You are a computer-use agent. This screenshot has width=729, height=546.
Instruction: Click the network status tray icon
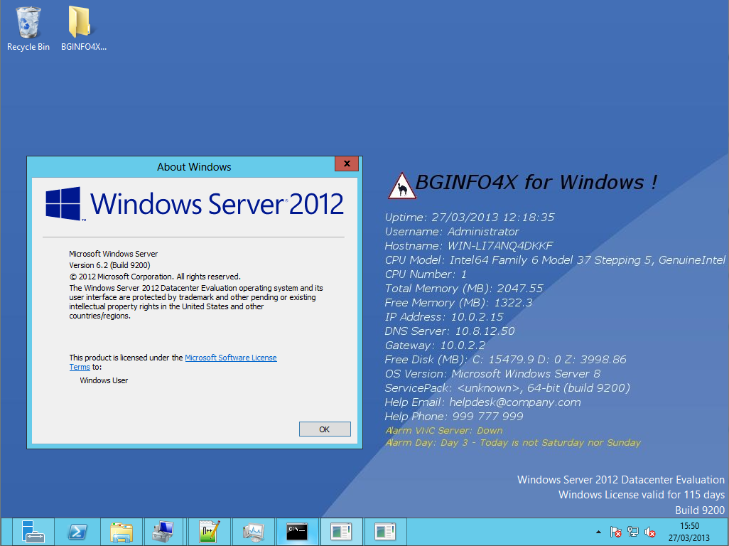633,532
